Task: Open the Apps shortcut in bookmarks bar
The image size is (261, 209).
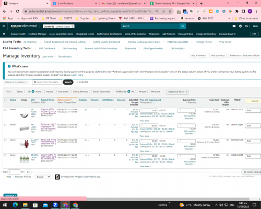Action: 8,18
